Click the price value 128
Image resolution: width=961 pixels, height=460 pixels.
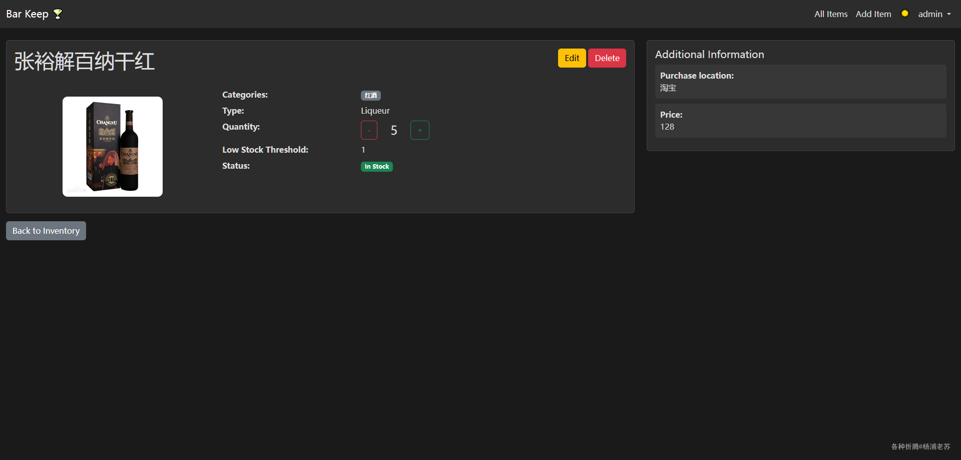point(667,127)
